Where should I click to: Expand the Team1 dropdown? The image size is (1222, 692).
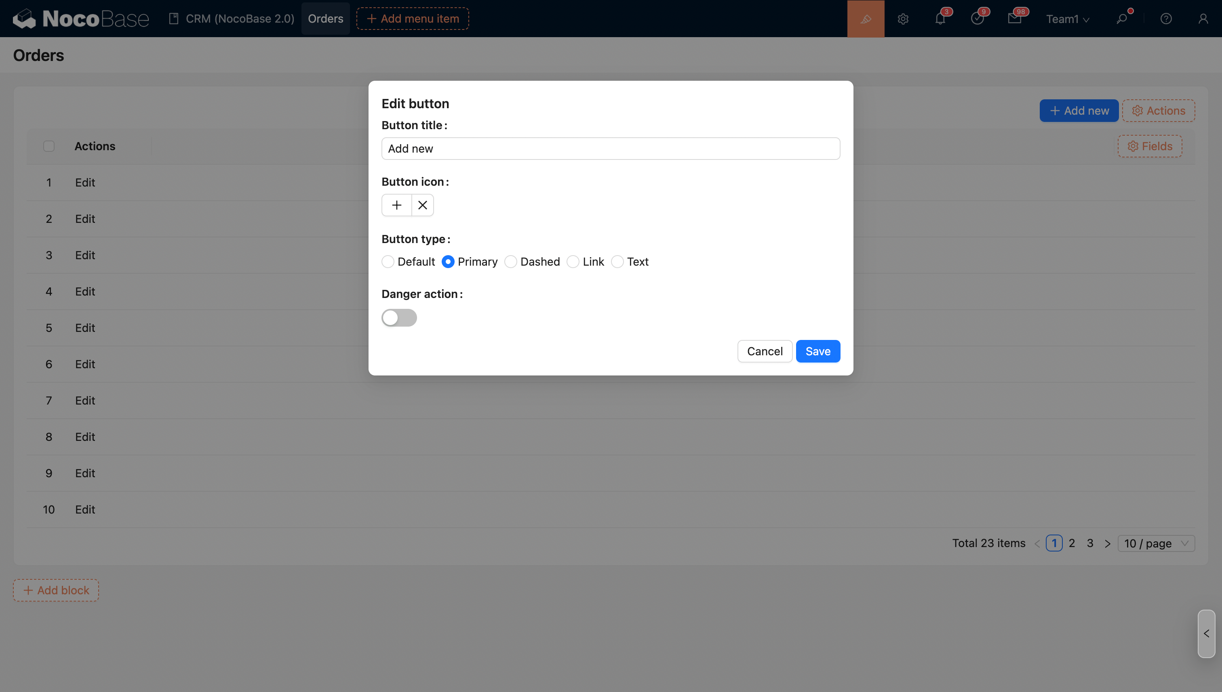pyautogui.click(x=1067, y=19)
